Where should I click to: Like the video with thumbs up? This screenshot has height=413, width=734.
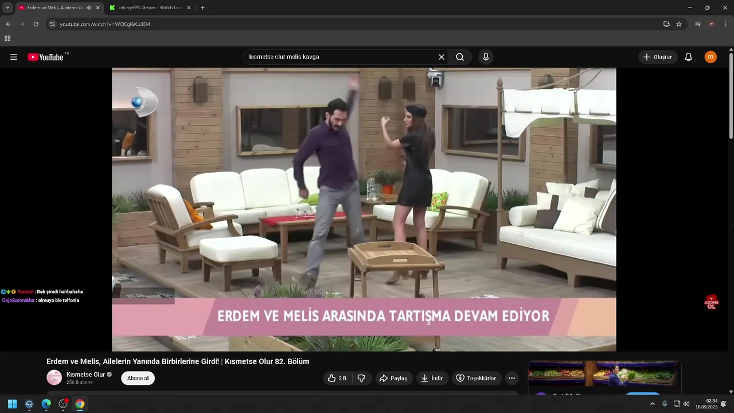click(x=337, y=378)
